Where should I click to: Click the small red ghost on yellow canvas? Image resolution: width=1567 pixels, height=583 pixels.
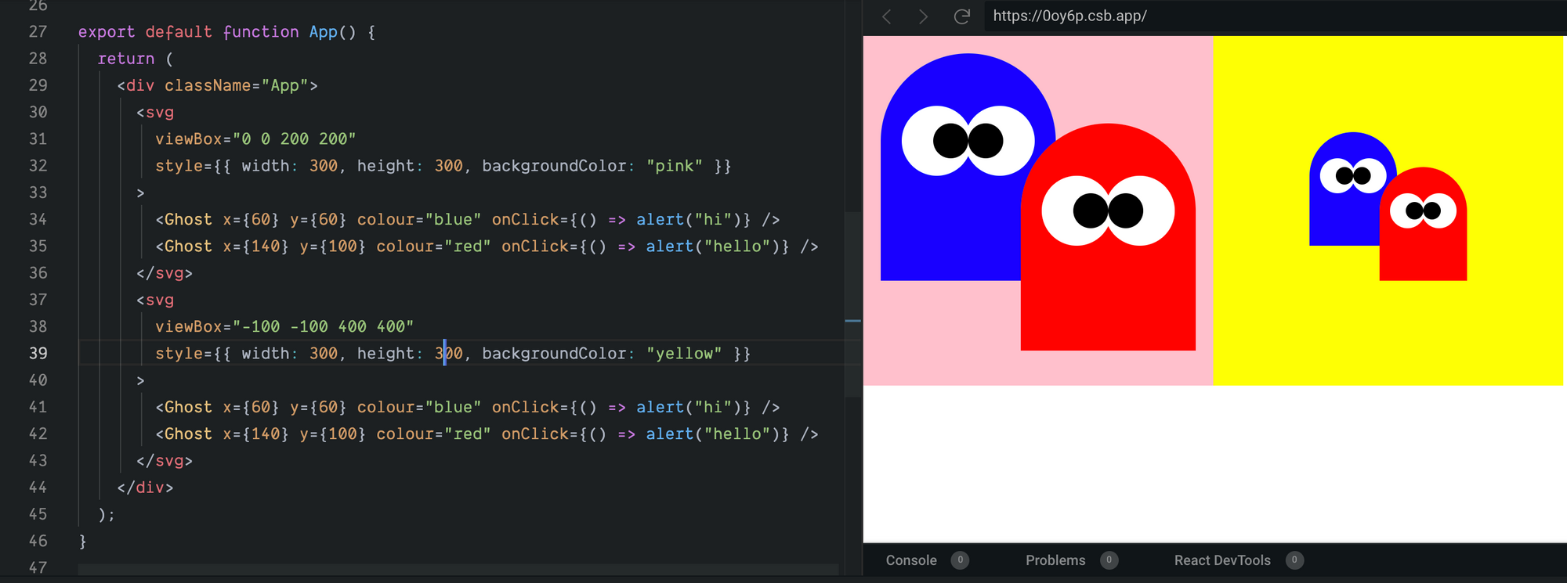[1423, 250]
